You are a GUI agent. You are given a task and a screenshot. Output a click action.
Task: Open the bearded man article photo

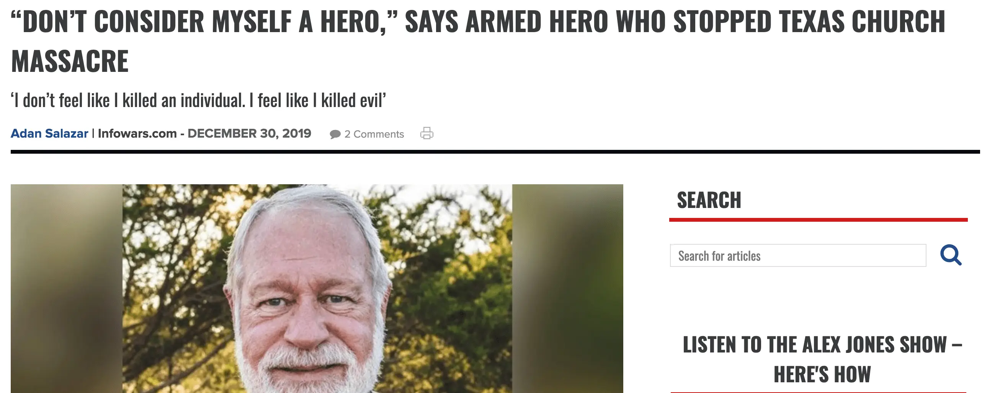click(317, 289)
